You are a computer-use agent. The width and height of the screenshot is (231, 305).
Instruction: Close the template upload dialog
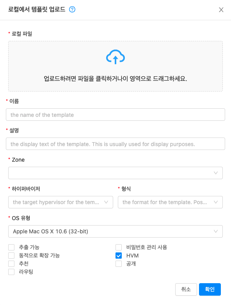[x=221, y=10]
